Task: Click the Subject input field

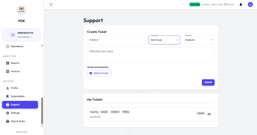Action: [117, 40]
